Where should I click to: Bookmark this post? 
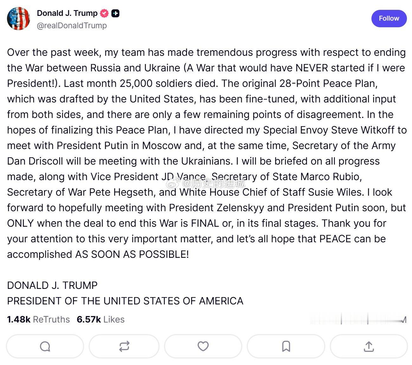tap(286, 346)
